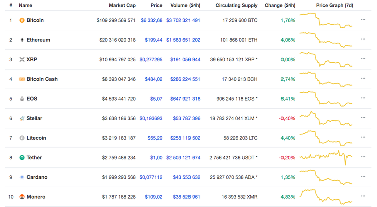Click Litecoin price $55,29
This screenshot has height=207, width=377.
click(x=155, y=138)
